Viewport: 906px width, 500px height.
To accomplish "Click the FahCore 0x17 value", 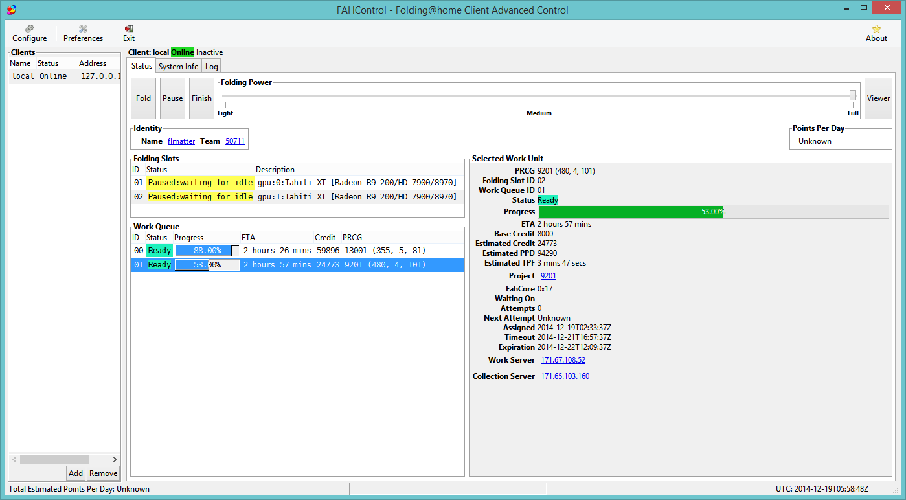I will (x=545, y=289).
